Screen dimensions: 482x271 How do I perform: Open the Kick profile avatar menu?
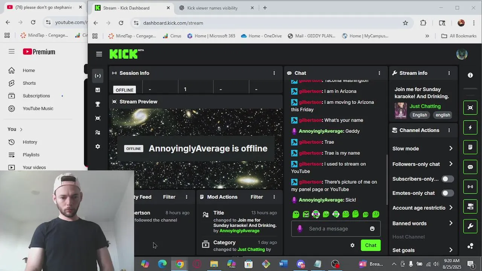point(462,54)
